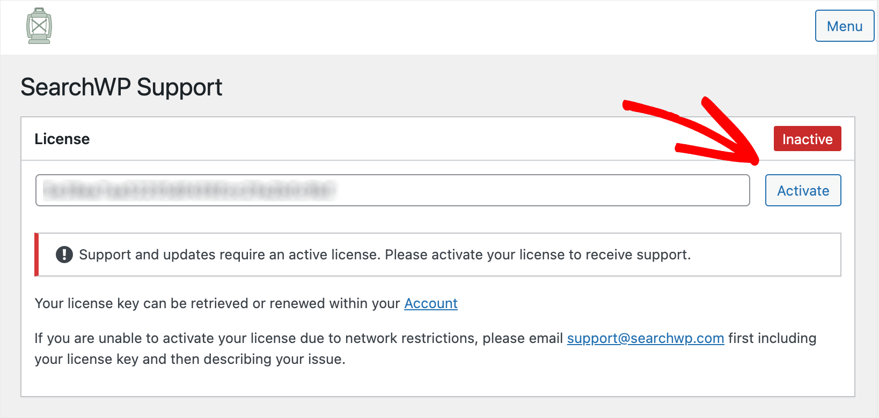Click the License section heading
Viewport: 879px width, 418px height.
(x=62, y=139)
